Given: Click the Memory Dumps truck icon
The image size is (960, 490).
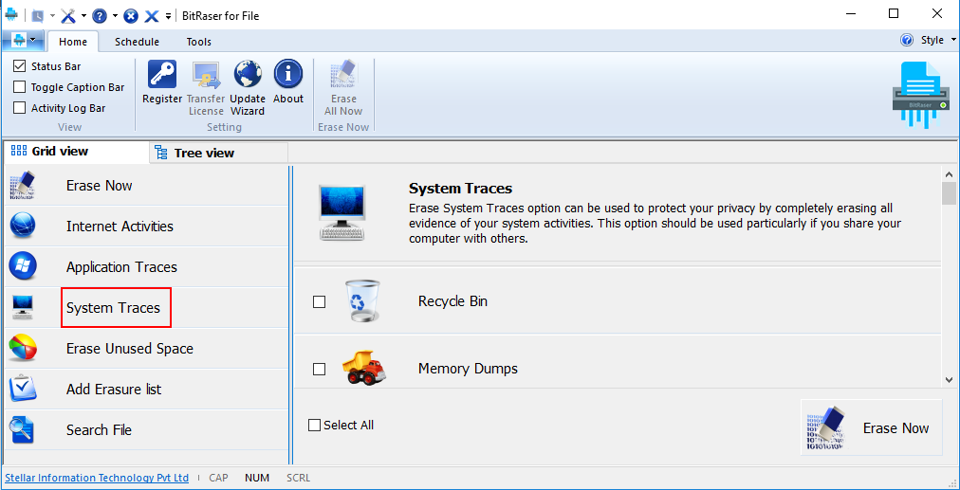Looking at the screenshot, I should click(363, 369).
